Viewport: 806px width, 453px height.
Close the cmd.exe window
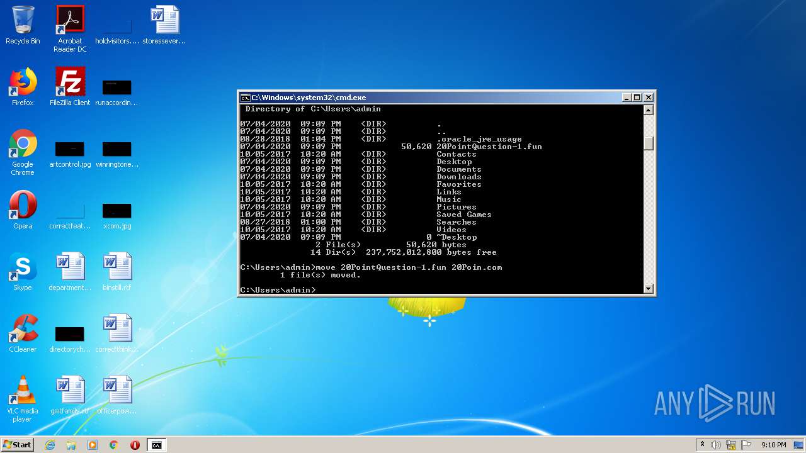649,98
